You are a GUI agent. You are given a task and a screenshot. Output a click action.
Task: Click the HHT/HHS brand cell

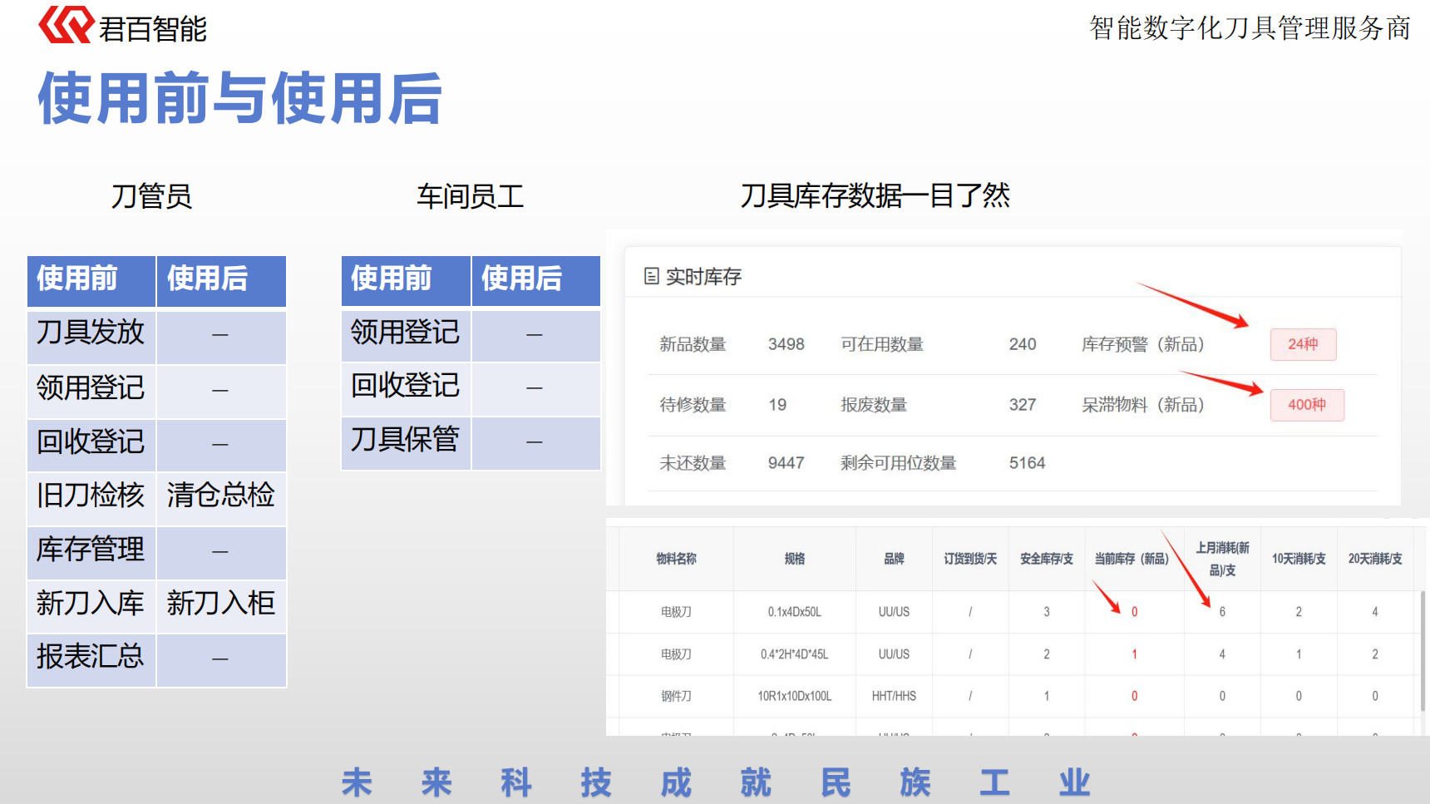pyautogui.click(x=894, y=697)
